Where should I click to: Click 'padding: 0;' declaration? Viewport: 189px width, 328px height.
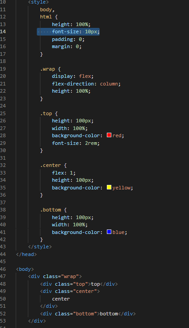tap(68, 39)
